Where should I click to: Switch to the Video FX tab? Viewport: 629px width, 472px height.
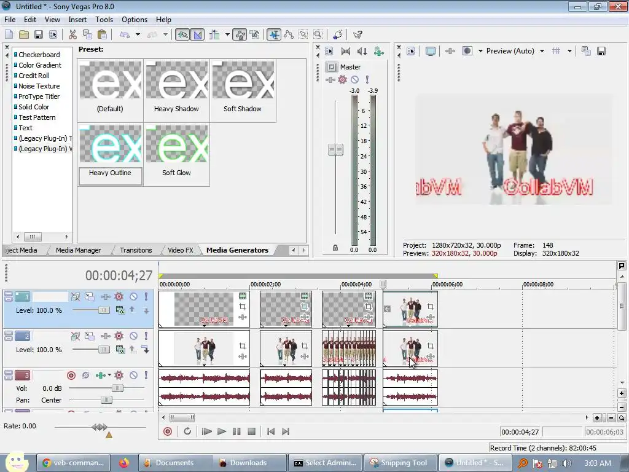pos(181,250)
